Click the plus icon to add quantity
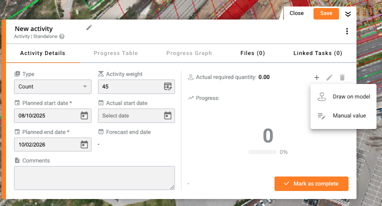 [316, 77]
